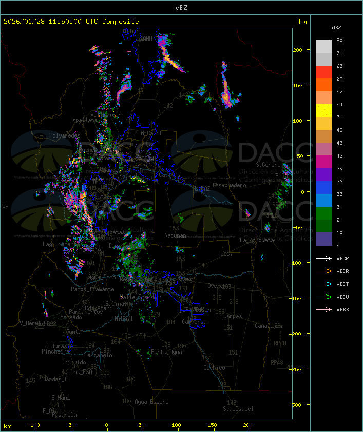Screen dimensions: 363x432
Task: Click the pink VBBB arrow icon
Action: click(x=324, y=309)
